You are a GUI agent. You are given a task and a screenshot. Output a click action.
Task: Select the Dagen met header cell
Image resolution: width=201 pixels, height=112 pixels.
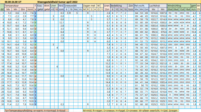point(90,6)
